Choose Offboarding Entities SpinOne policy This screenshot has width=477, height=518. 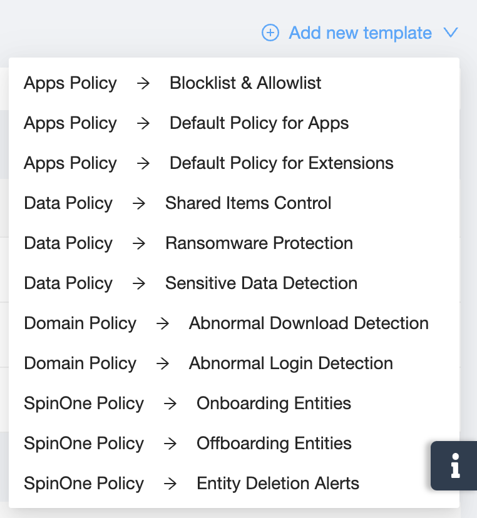[x=274, y=444]
